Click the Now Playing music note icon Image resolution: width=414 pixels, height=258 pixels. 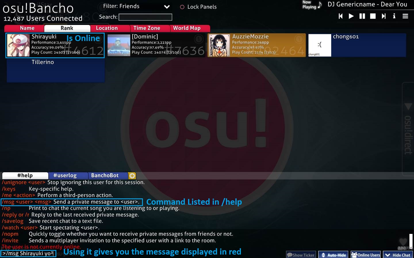pos(320,5)
